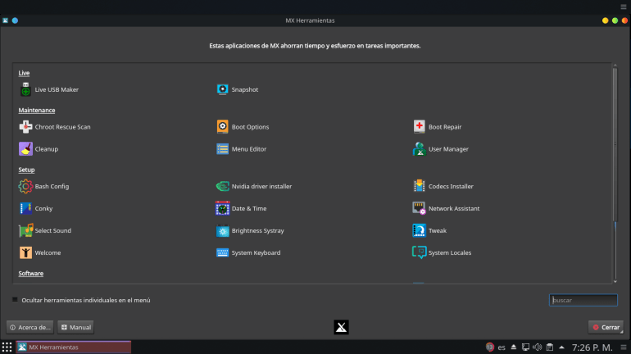Screen dimensions: 631x354
Task: Open Live USB Maker tool
Action: (x=56, y=89)
